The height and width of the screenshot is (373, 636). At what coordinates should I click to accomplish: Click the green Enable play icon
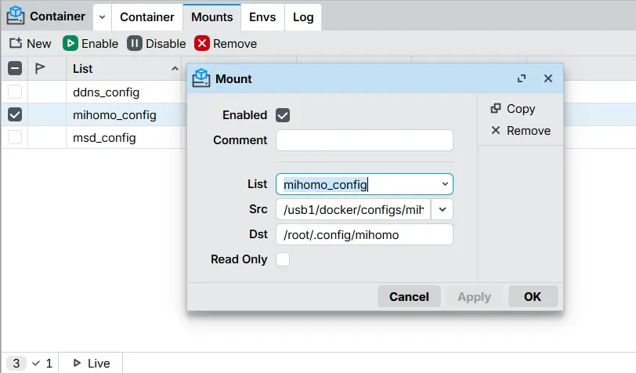(x=70, y=44)
